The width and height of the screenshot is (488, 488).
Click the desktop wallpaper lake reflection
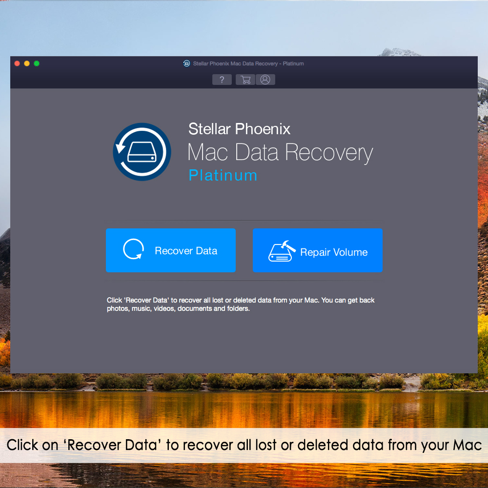tap(244, 409)
